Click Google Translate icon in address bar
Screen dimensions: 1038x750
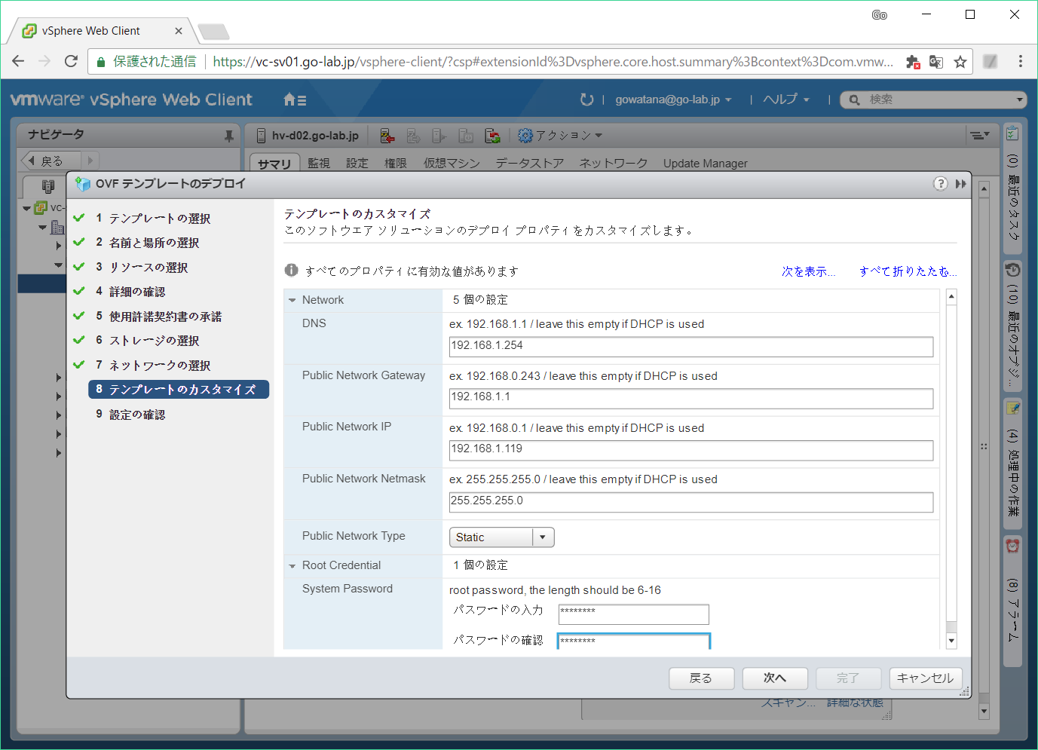936,62
